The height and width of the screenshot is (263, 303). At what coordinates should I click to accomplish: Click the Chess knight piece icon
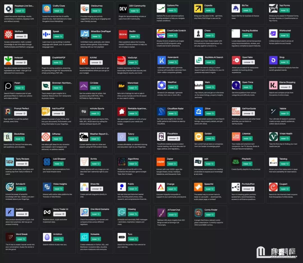tap(198, 33)
